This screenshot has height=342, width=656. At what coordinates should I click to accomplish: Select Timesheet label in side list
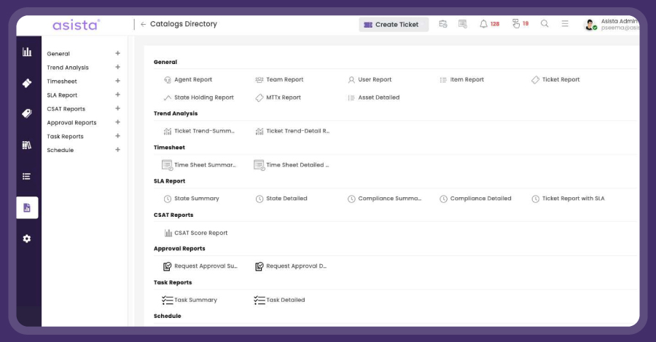62,81
